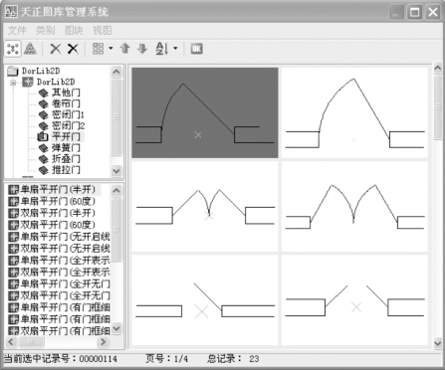
Task: Select block 单扇平开门(无开启线
Action: 59,237
